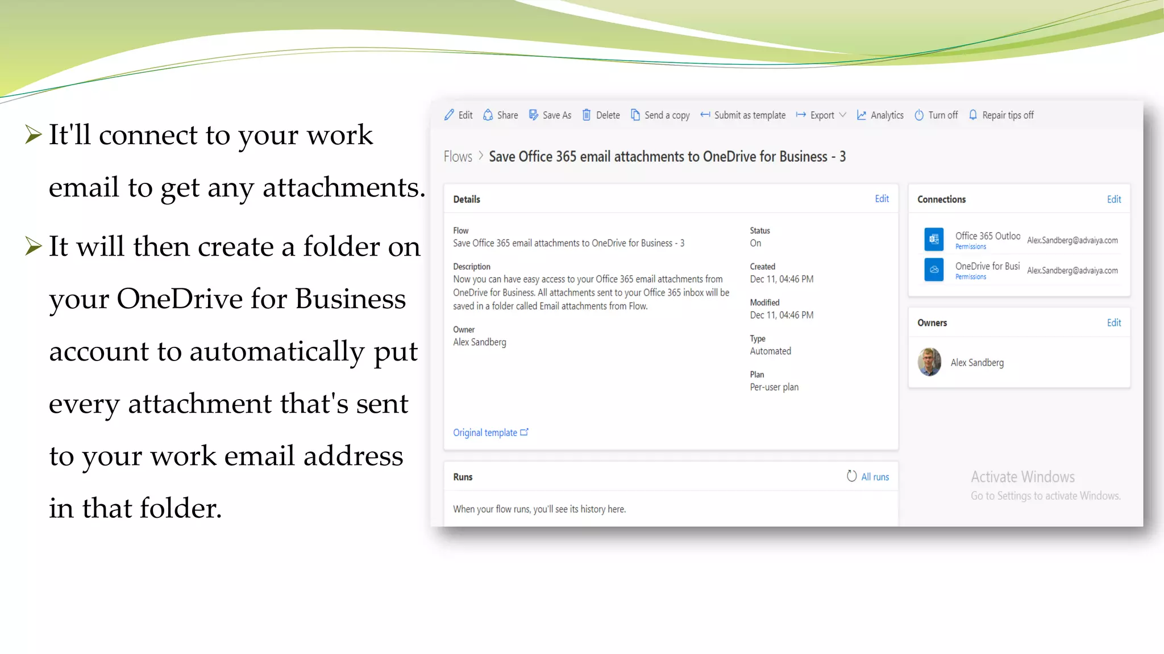
Task: Click the Created date 'Dec 11, 04:46 PM'
Action: (781, 279)
